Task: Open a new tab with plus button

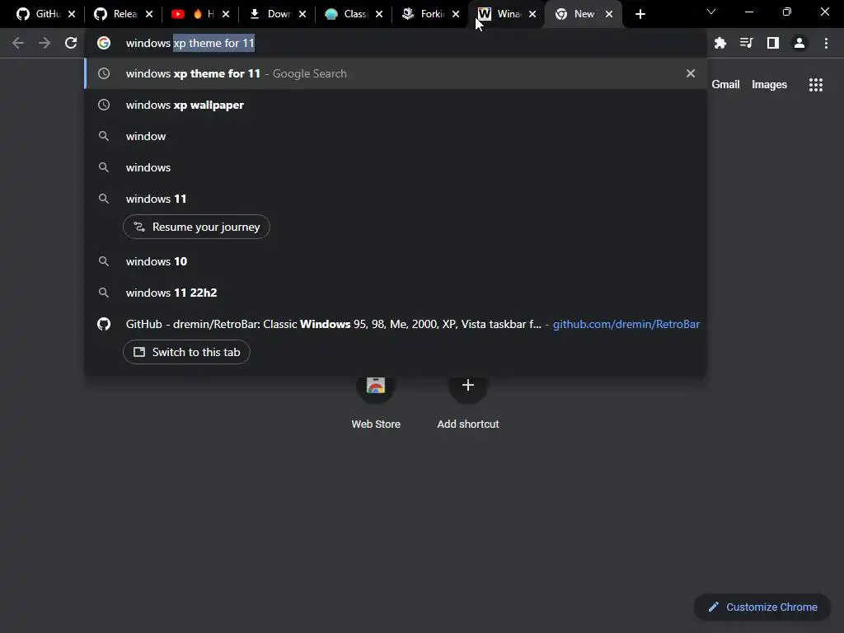Action: (640, 15)
